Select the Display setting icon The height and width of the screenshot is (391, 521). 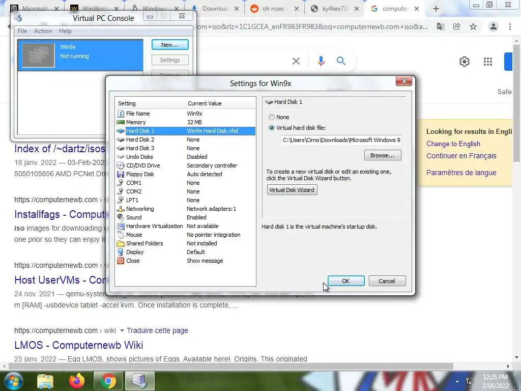(x=121, y=252)
